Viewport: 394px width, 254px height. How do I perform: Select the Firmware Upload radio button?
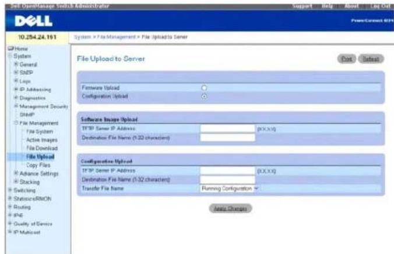(x=204, y=88)
